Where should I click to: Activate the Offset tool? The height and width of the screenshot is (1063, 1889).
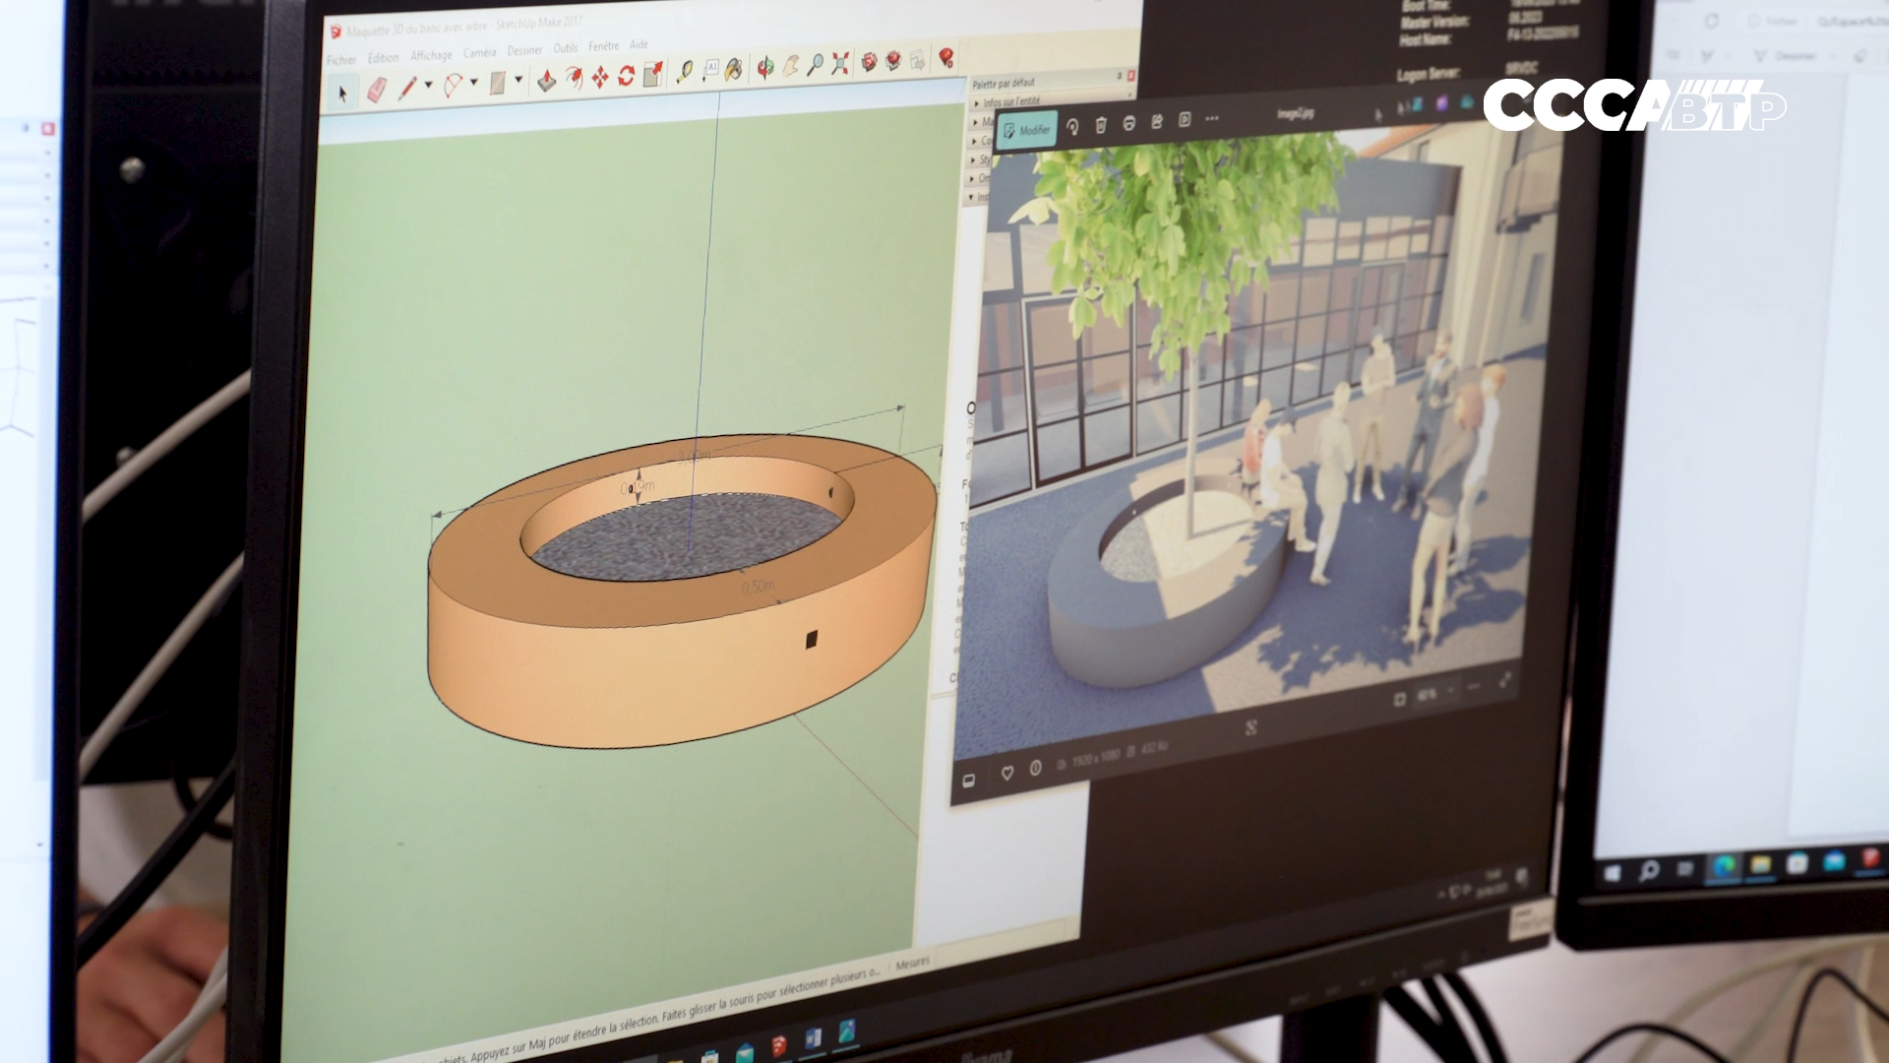(x=574, y=79)
